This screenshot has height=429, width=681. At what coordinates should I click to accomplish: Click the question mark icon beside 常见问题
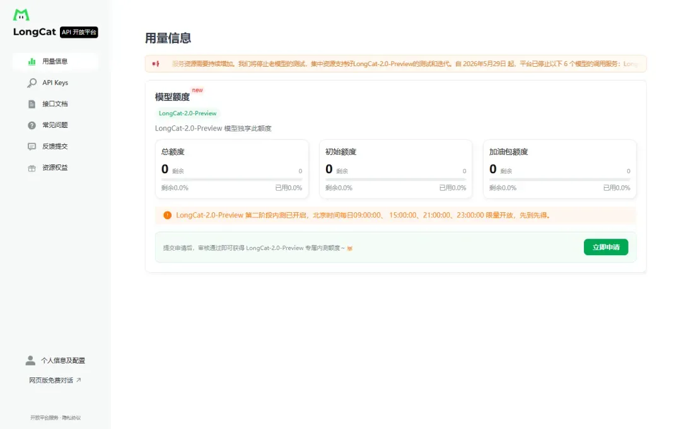pyautogui.click(x=32, y=125)
